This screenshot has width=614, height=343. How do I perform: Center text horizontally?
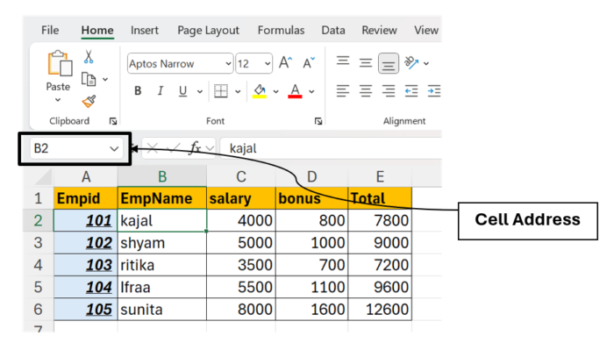click(x=366, y=91)
